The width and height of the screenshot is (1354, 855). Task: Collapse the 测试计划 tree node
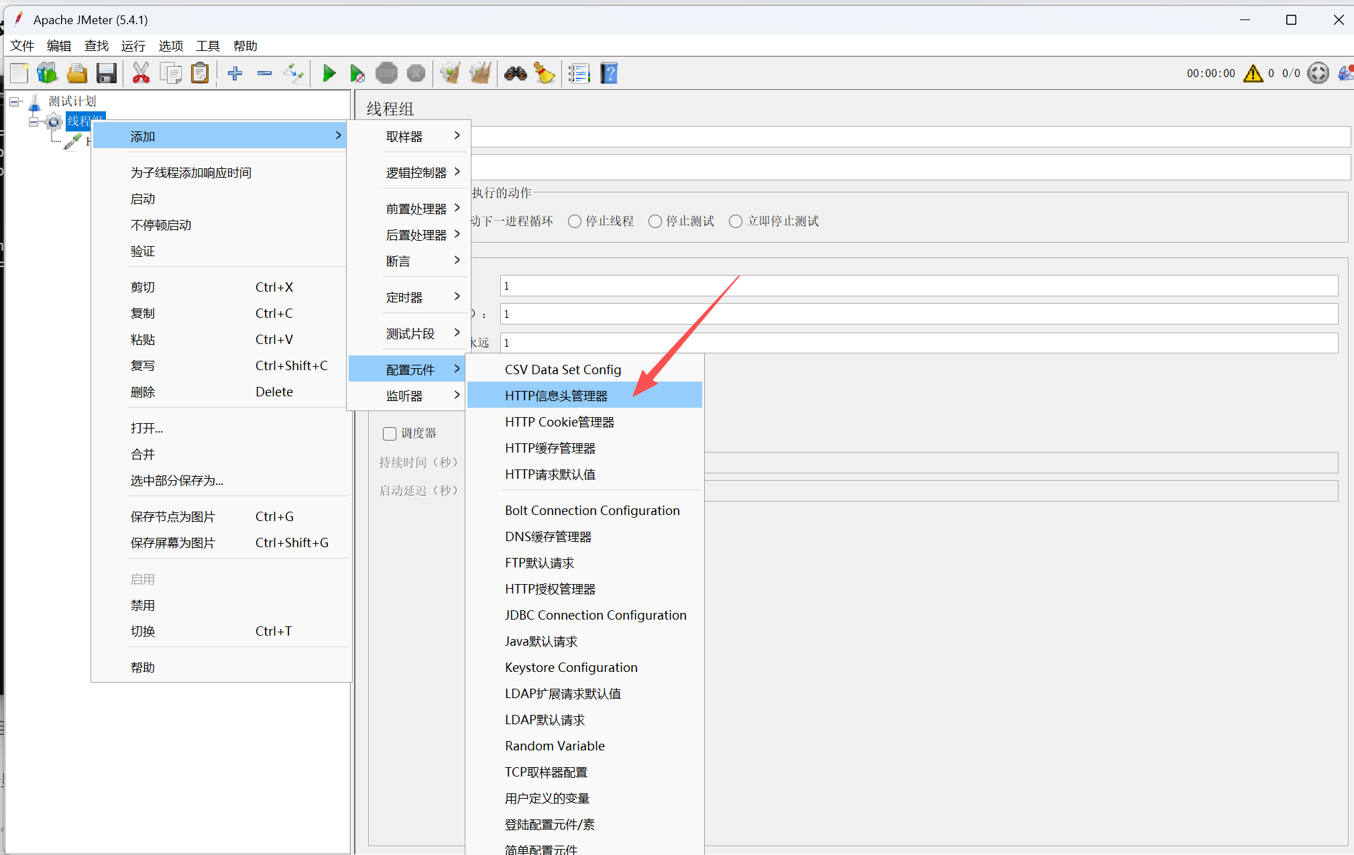[x=14, y=102]
